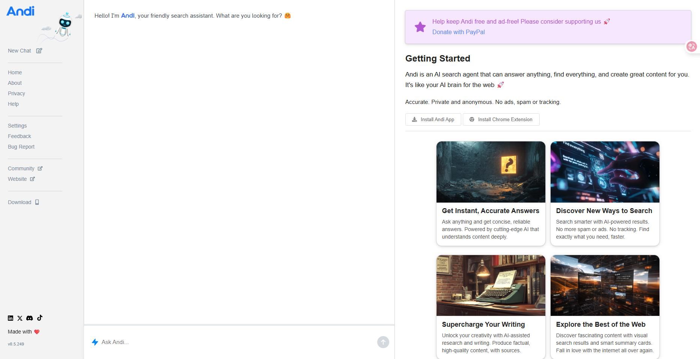This screenshot has height=359, width=700.
Task: Click the version v0.5.249 text
Action: (16, 344)
